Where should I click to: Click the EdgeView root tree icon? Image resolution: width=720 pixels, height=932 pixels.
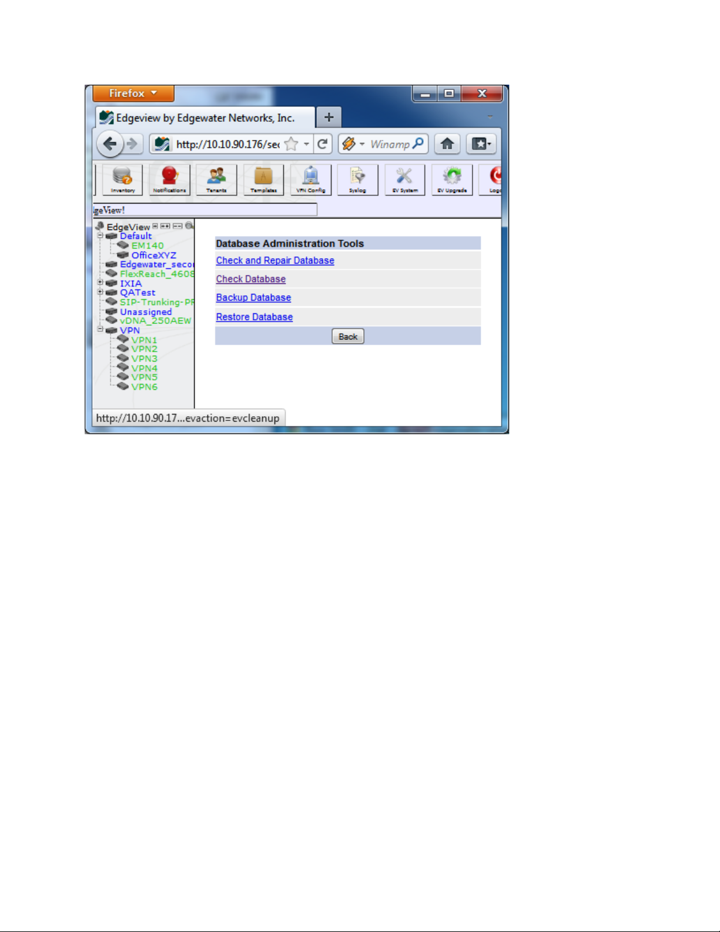tap(100, 226)
